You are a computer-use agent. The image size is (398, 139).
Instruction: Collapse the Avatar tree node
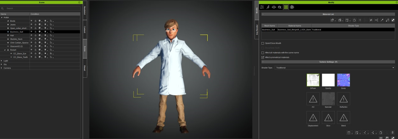click(x=2, y=17)
